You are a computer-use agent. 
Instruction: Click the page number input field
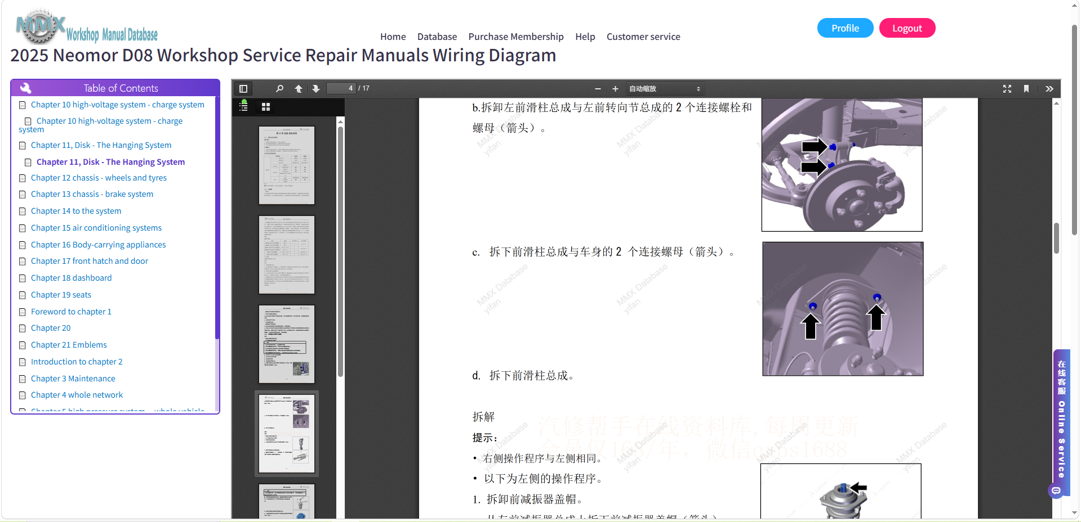341,88
